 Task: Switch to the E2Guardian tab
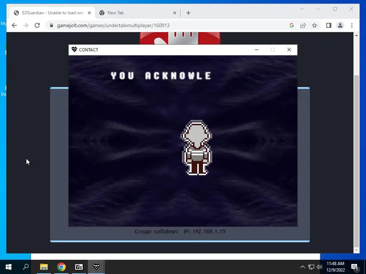(x=52, y=13)
